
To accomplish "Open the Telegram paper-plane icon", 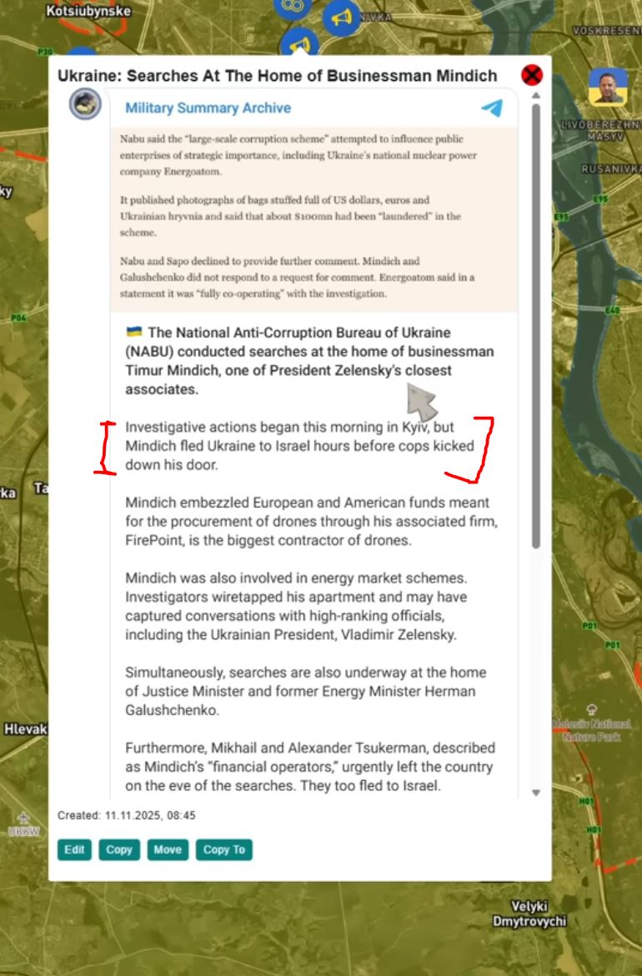I will [x=492, y=108].
